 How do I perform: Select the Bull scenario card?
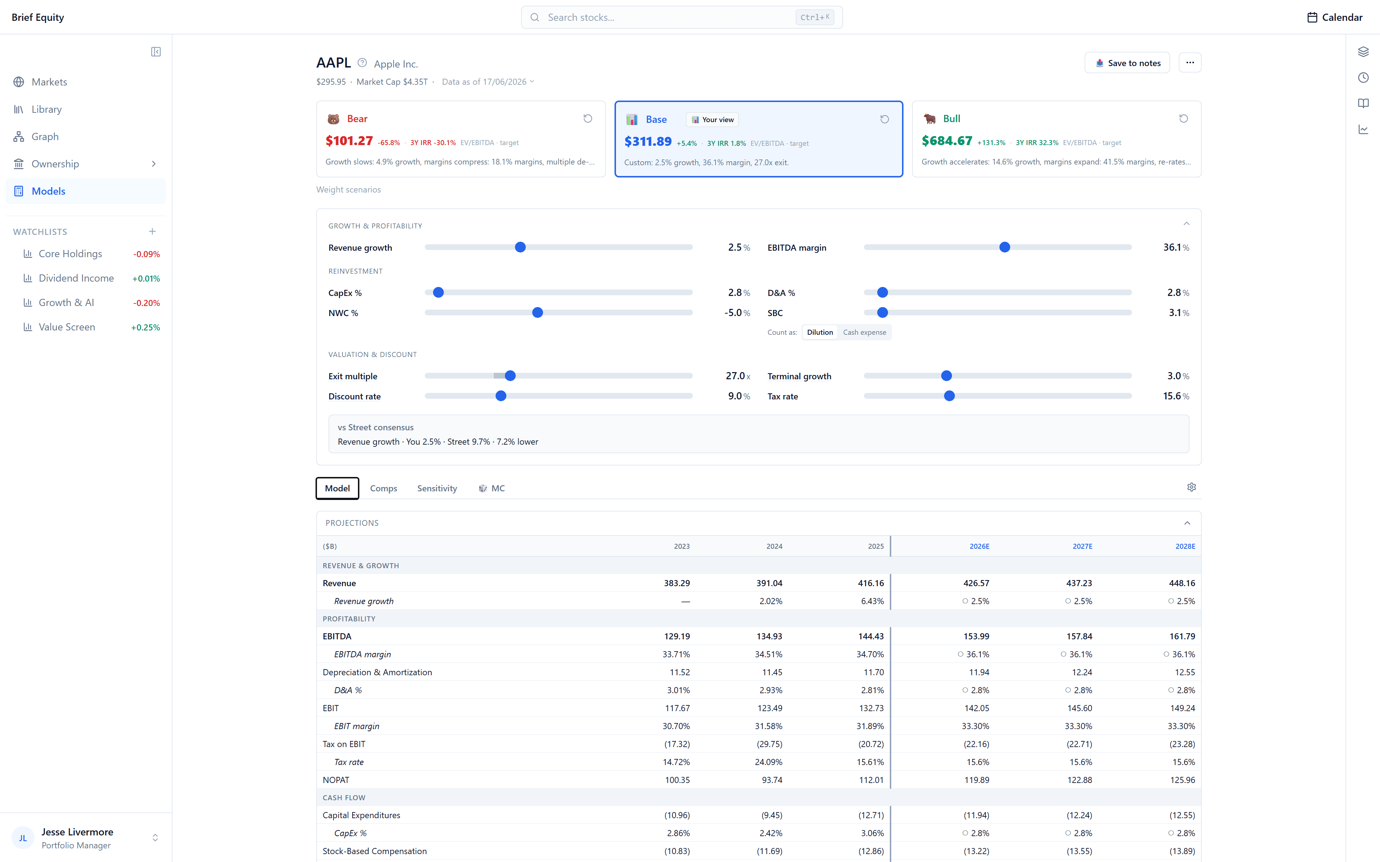pos(1056,139)
